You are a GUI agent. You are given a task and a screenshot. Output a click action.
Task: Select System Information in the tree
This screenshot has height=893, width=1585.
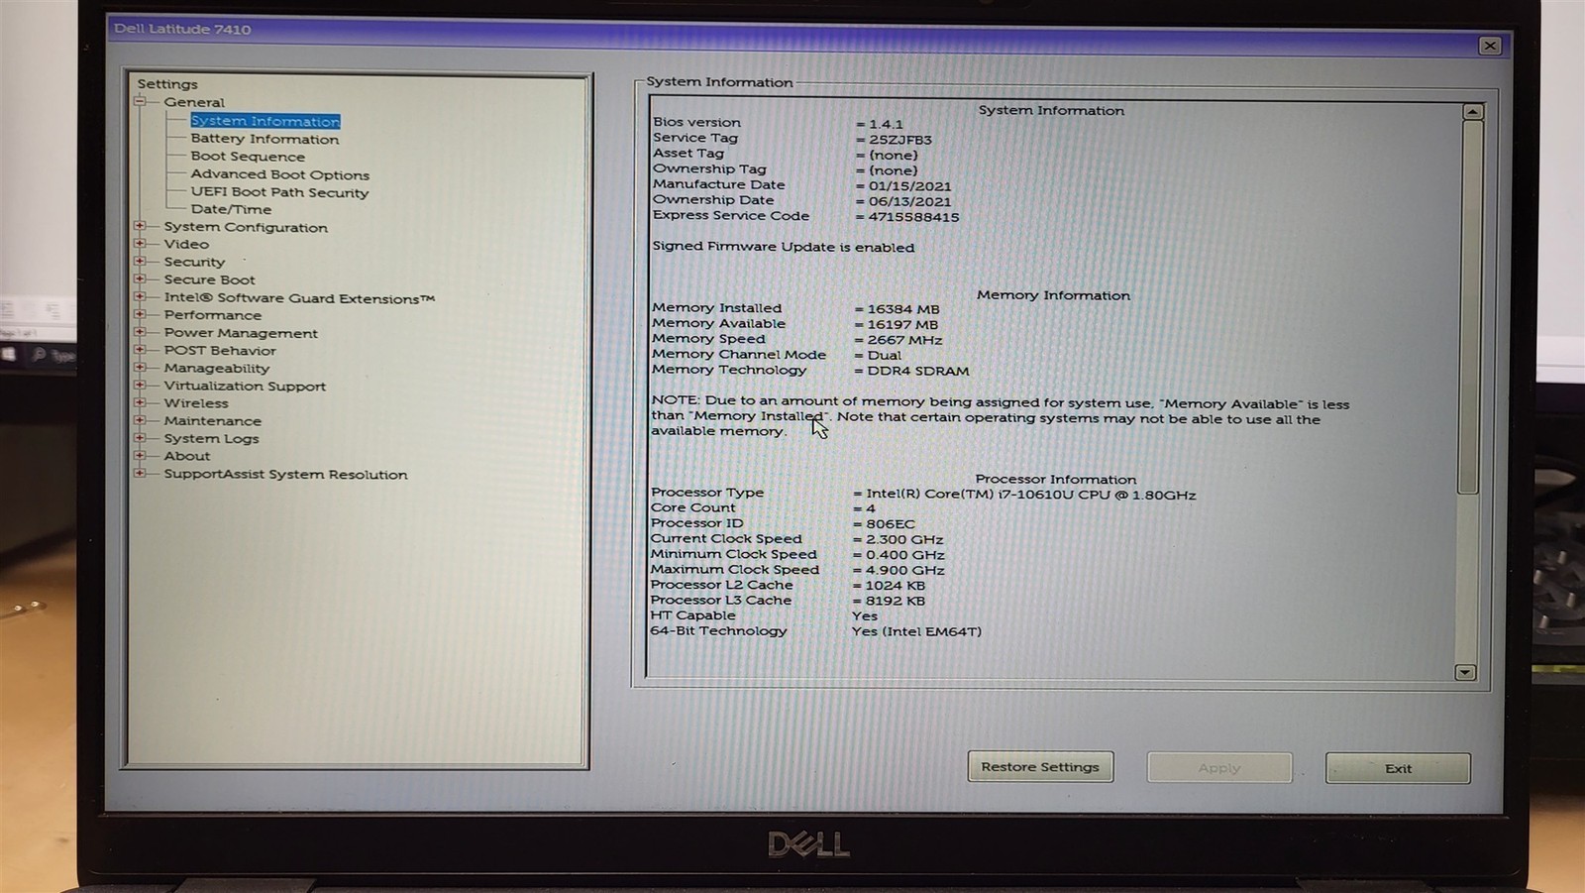point(265,121)
